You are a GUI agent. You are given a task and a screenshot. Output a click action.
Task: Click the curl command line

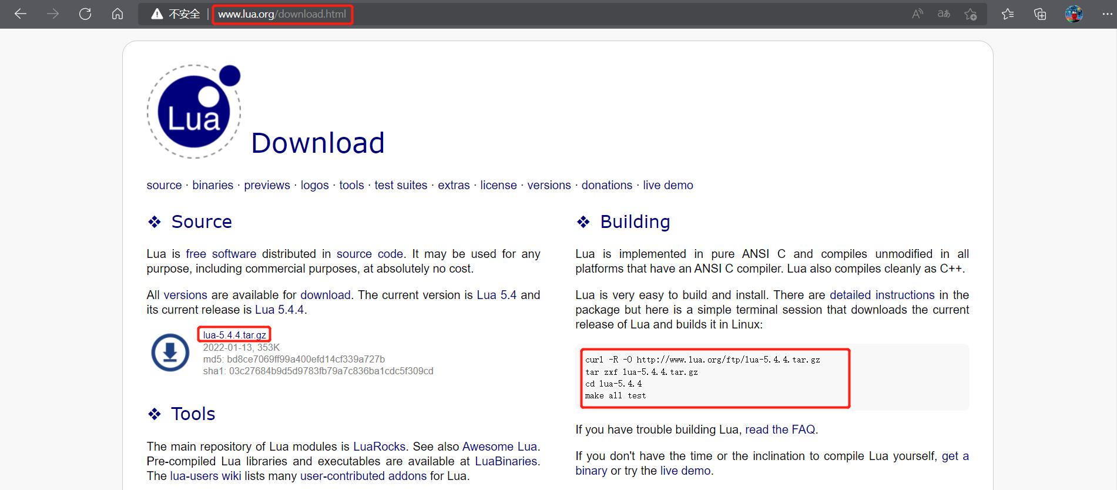702,360
